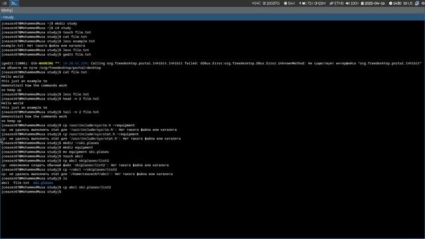Click the clock time indicator
The image size is (425, 239).
click(395, 3)
